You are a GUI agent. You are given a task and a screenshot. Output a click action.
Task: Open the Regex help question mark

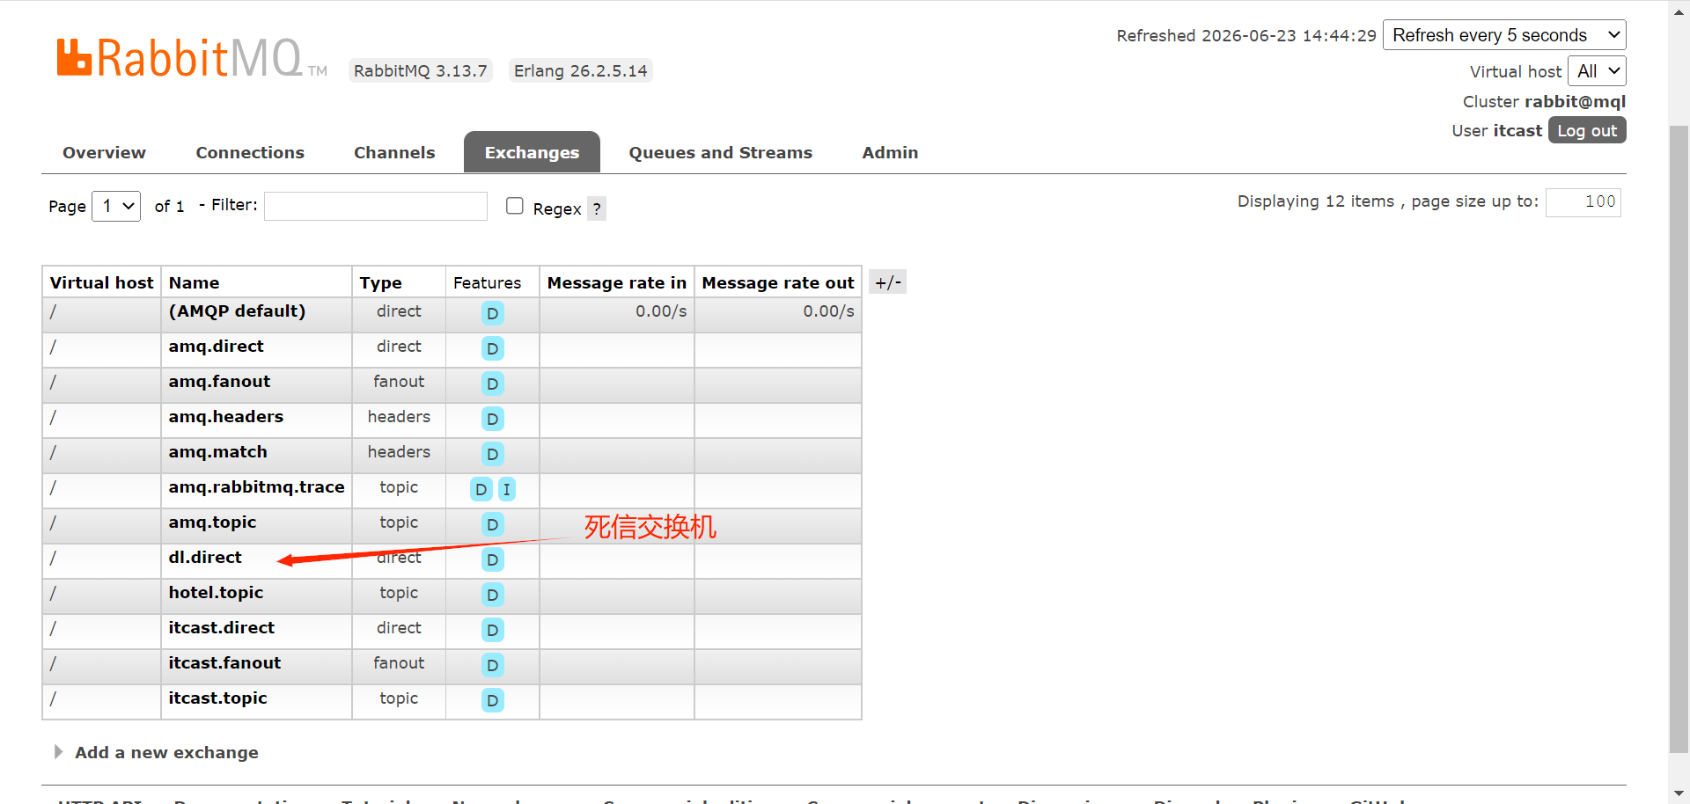597,208
